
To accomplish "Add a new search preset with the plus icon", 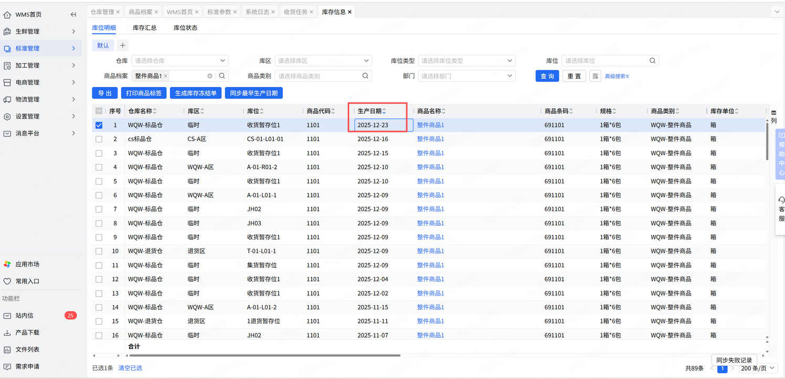I will [122, 46].
